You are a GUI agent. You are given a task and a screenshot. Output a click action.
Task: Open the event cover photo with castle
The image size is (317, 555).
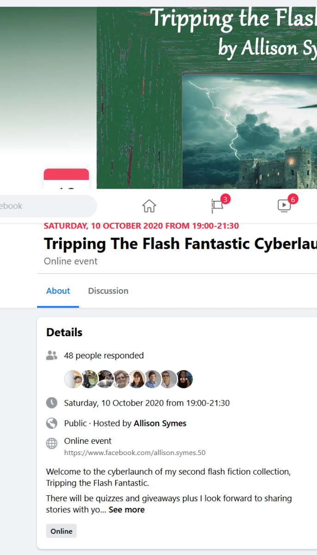207,97
